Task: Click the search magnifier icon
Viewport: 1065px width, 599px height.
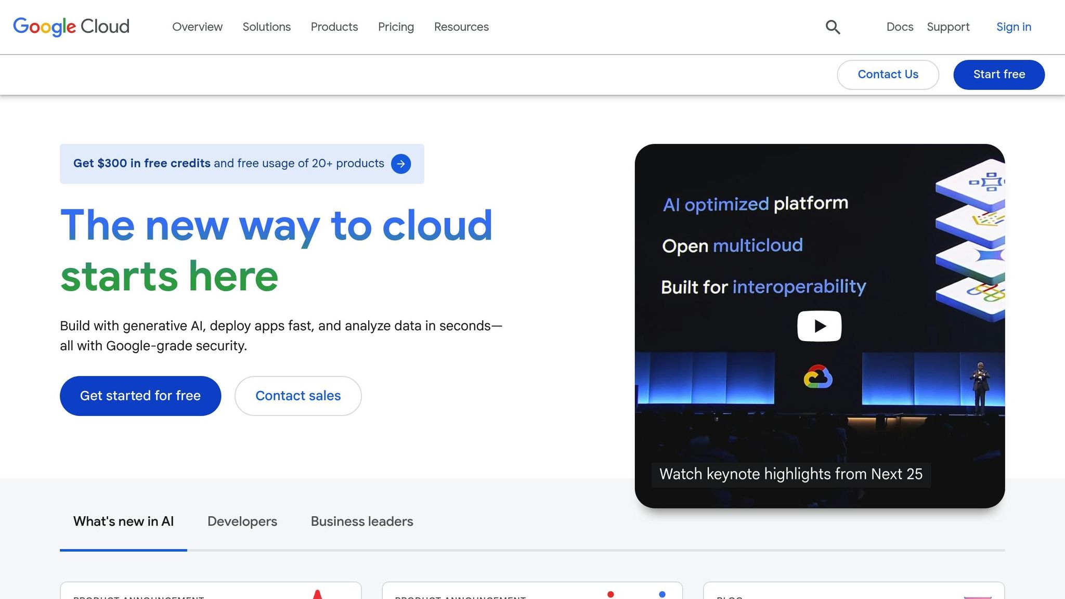Action: point(833,27)
